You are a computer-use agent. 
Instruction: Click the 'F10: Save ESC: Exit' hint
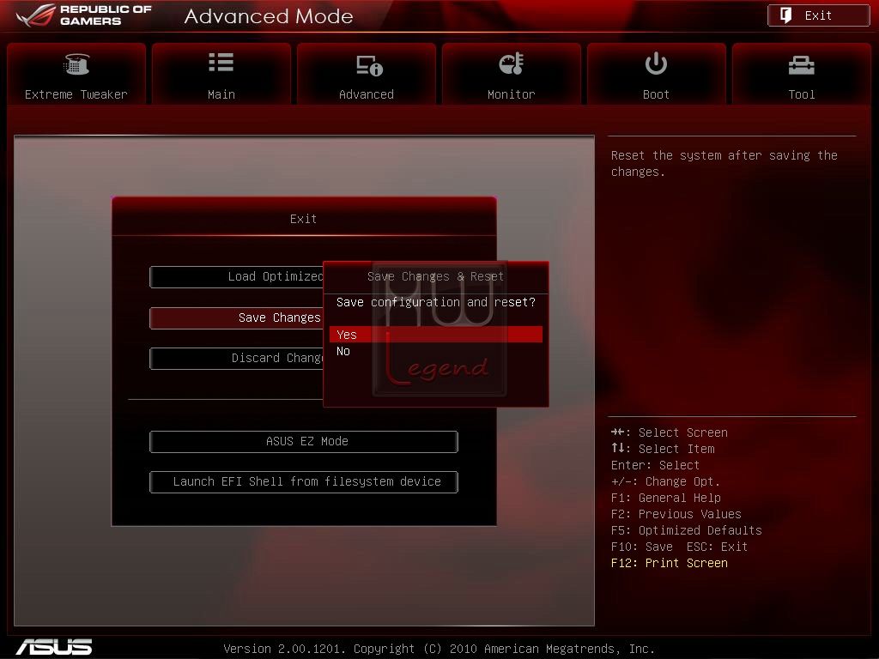[x=679, y=547]
